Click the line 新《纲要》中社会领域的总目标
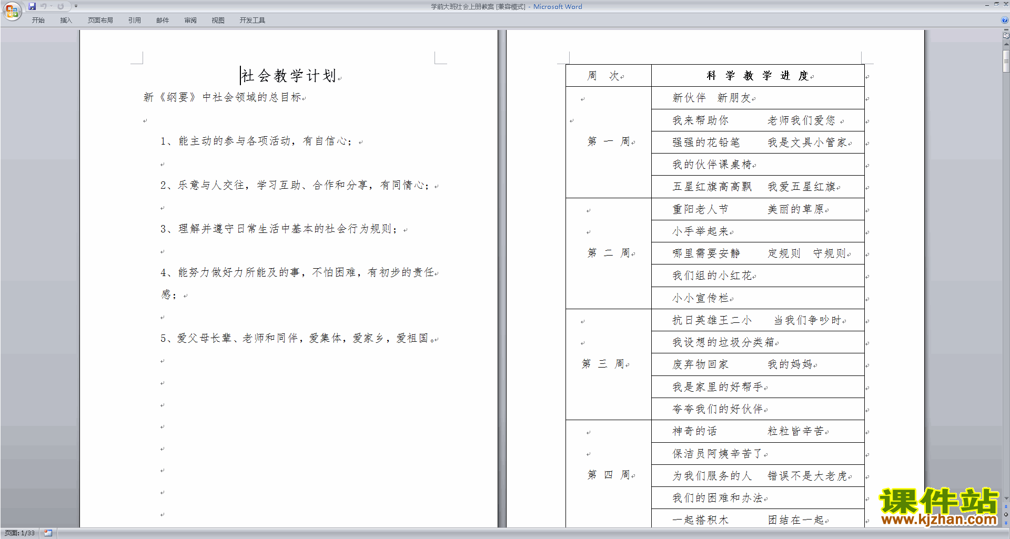The width and height of the screenshot is (1010, 539). pos(222,97)
